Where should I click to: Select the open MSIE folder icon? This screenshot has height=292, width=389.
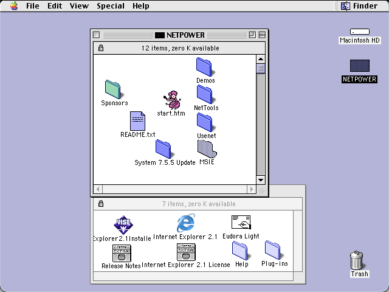(x=207, y=149)
